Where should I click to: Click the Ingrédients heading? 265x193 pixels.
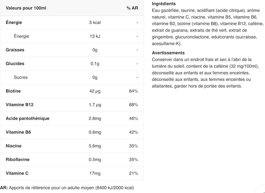coord(164,4)
